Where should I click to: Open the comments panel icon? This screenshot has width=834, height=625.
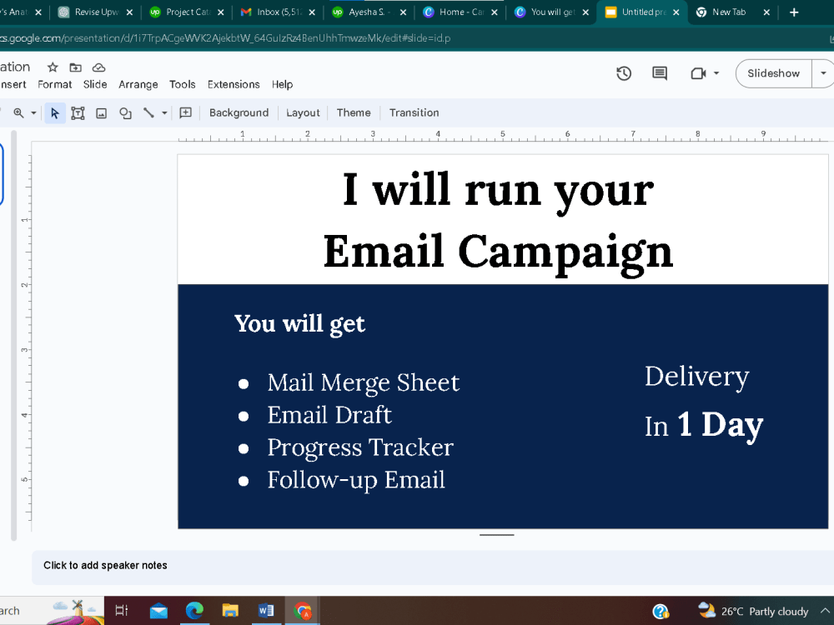(660, 73)
